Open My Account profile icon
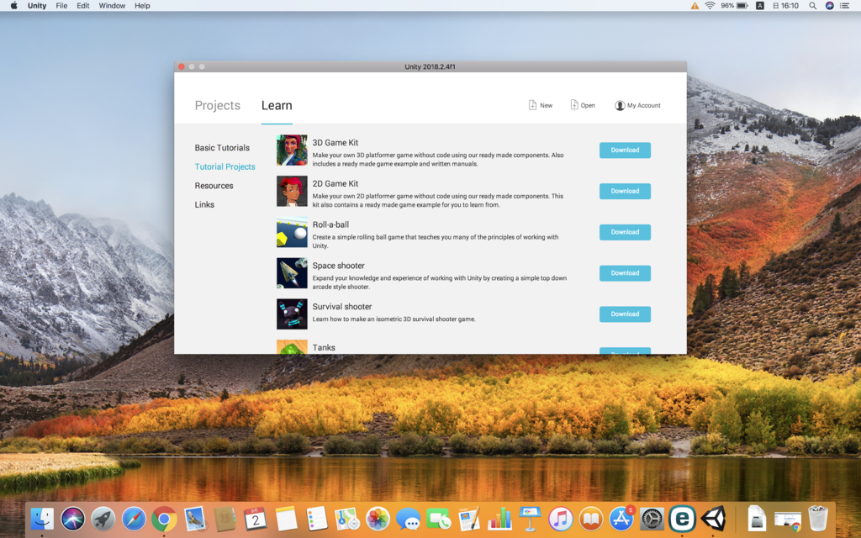Viewport: 861px width, 538px height. pyautogui.click(x=620, y=105)
